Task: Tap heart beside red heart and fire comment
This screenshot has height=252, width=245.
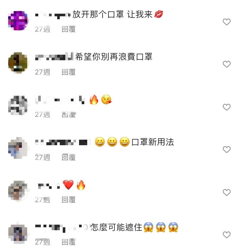Action: (x=226, y=192)
